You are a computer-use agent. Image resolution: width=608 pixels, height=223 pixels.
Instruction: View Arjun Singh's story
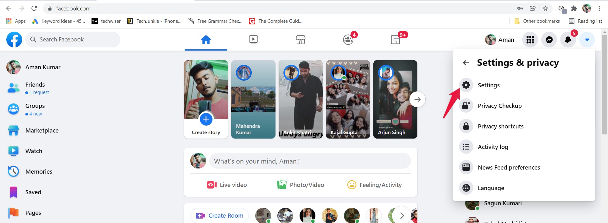tap(395, 99)
